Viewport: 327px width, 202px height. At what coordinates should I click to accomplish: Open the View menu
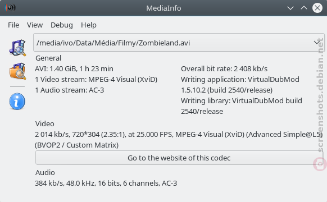click(x=35, y=25)
